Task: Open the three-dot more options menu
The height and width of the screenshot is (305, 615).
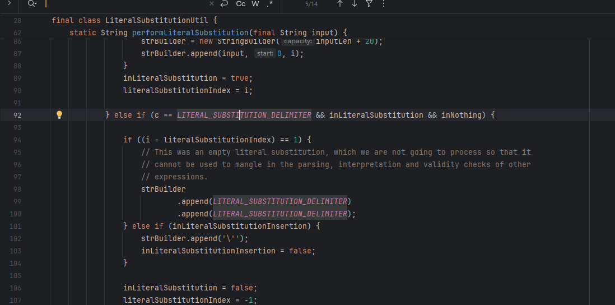Action: coord(383,3)
